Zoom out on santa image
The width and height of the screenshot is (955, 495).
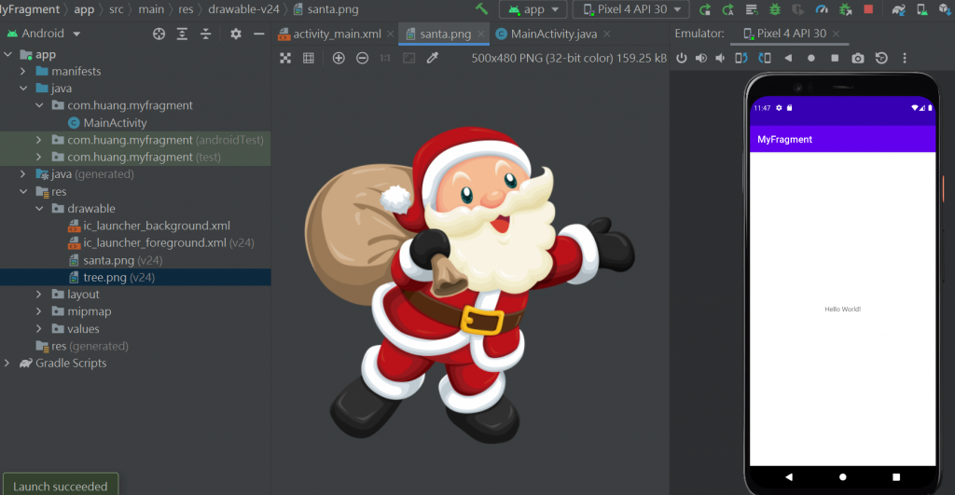363,58
